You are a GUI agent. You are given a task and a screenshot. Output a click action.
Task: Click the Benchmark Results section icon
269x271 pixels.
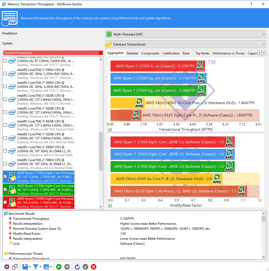point(6,214)
